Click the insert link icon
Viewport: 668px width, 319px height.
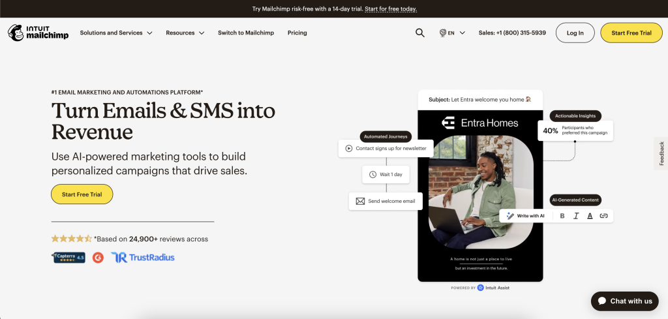[x=603, y=216]
